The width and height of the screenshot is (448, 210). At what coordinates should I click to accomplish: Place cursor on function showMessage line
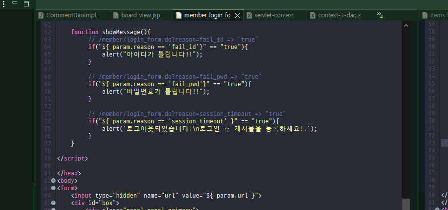point(111,32)
